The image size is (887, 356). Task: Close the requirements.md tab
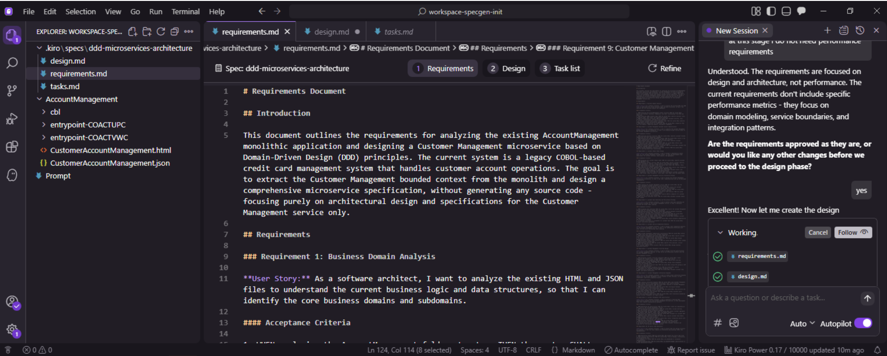point(287,32)
